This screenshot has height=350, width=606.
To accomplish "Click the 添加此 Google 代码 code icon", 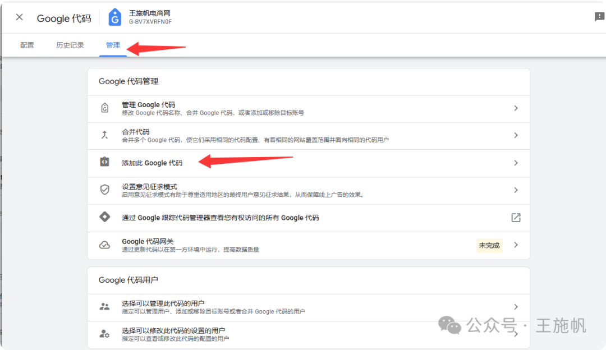I will 105,162.
